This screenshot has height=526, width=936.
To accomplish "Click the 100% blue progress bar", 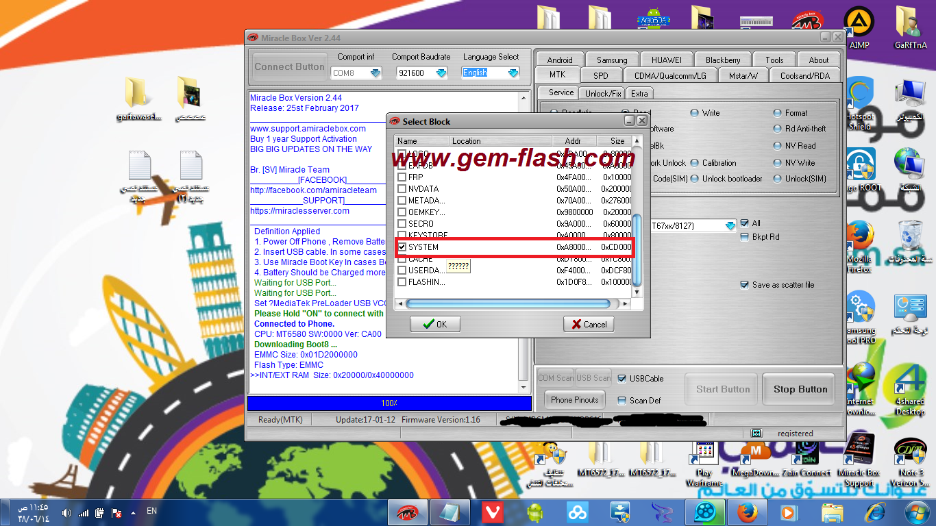I will pyautogui.click(x=389, y=403).
